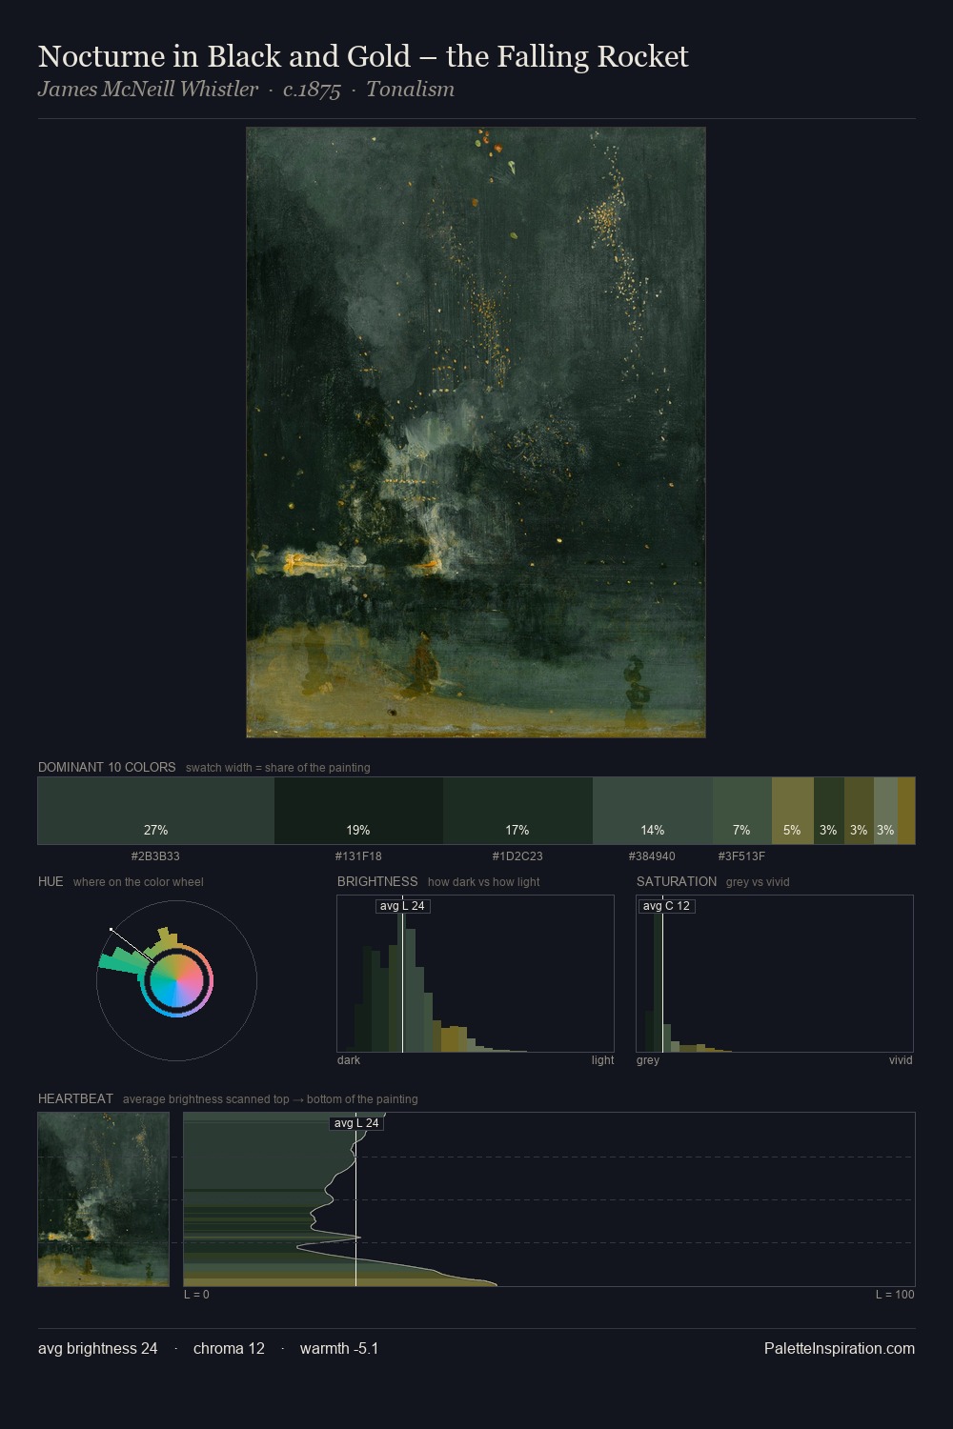The image size is (953, 1429).
Task: Click the 'BRIGHTNESS' section heading
Action: [377, 881]
